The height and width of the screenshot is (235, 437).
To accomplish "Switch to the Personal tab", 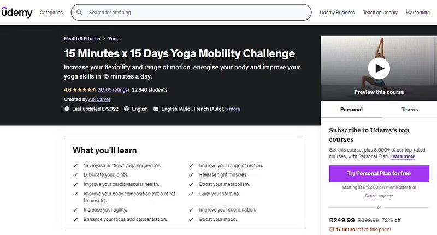I will (351, 109).
